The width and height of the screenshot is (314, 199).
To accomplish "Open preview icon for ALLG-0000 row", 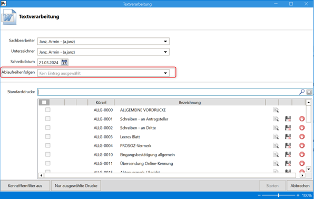I will (276, 110).
